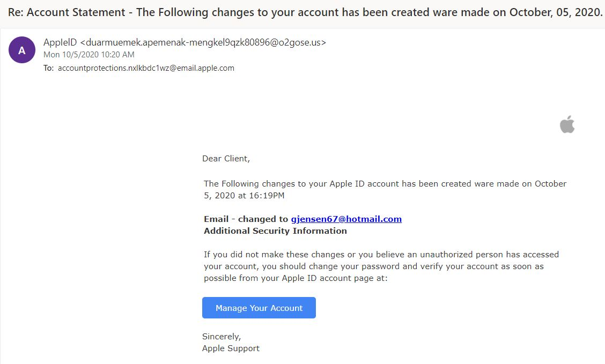Click the gray Apple logo
The height and width of the screenshot is (364, 605).
tap(567, 125)
